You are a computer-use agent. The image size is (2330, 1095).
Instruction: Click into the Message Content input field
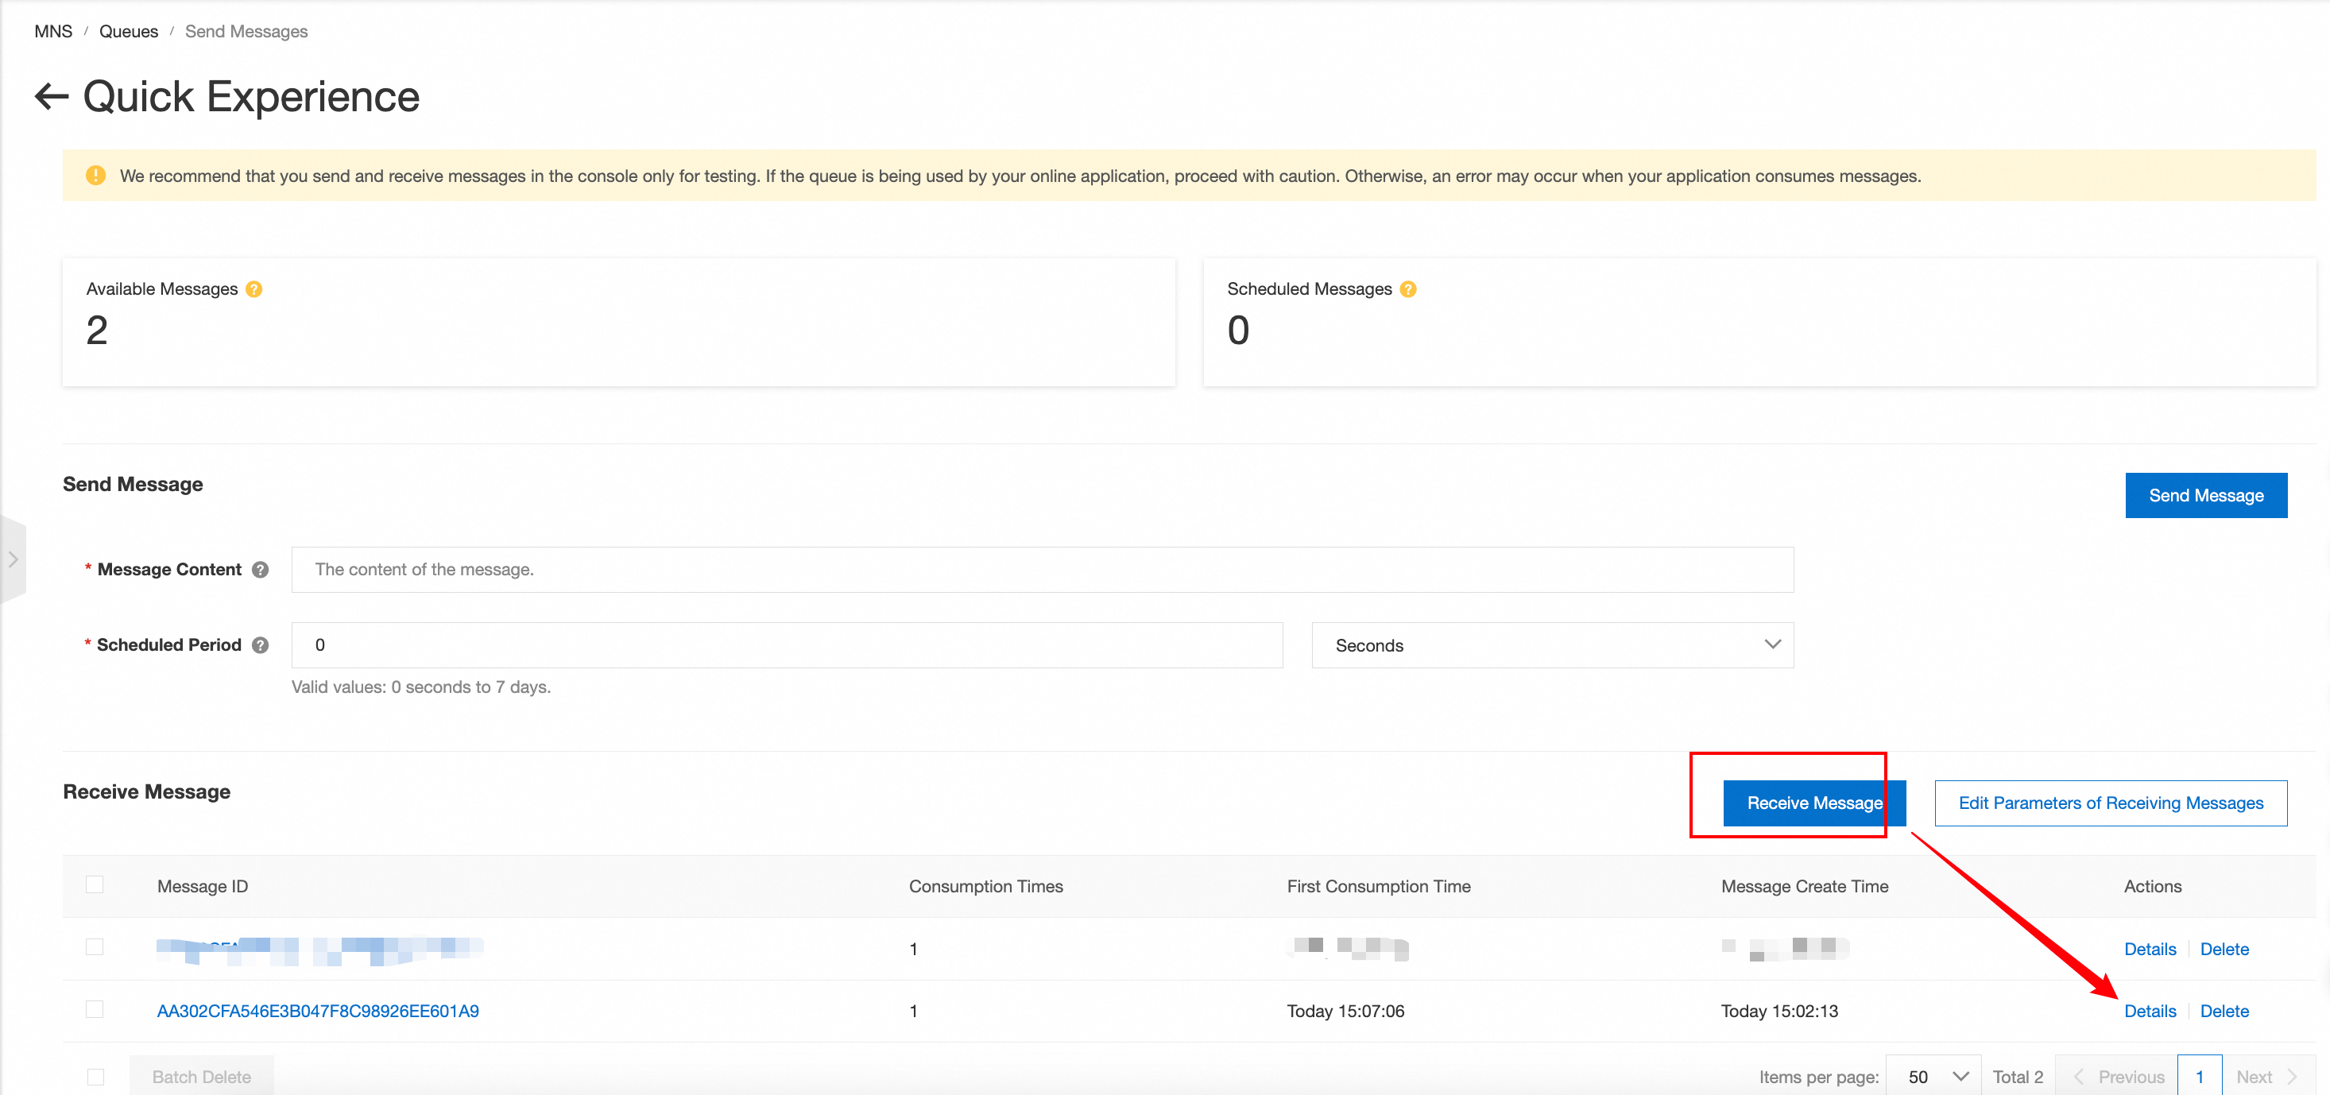tap(1041, 570)
